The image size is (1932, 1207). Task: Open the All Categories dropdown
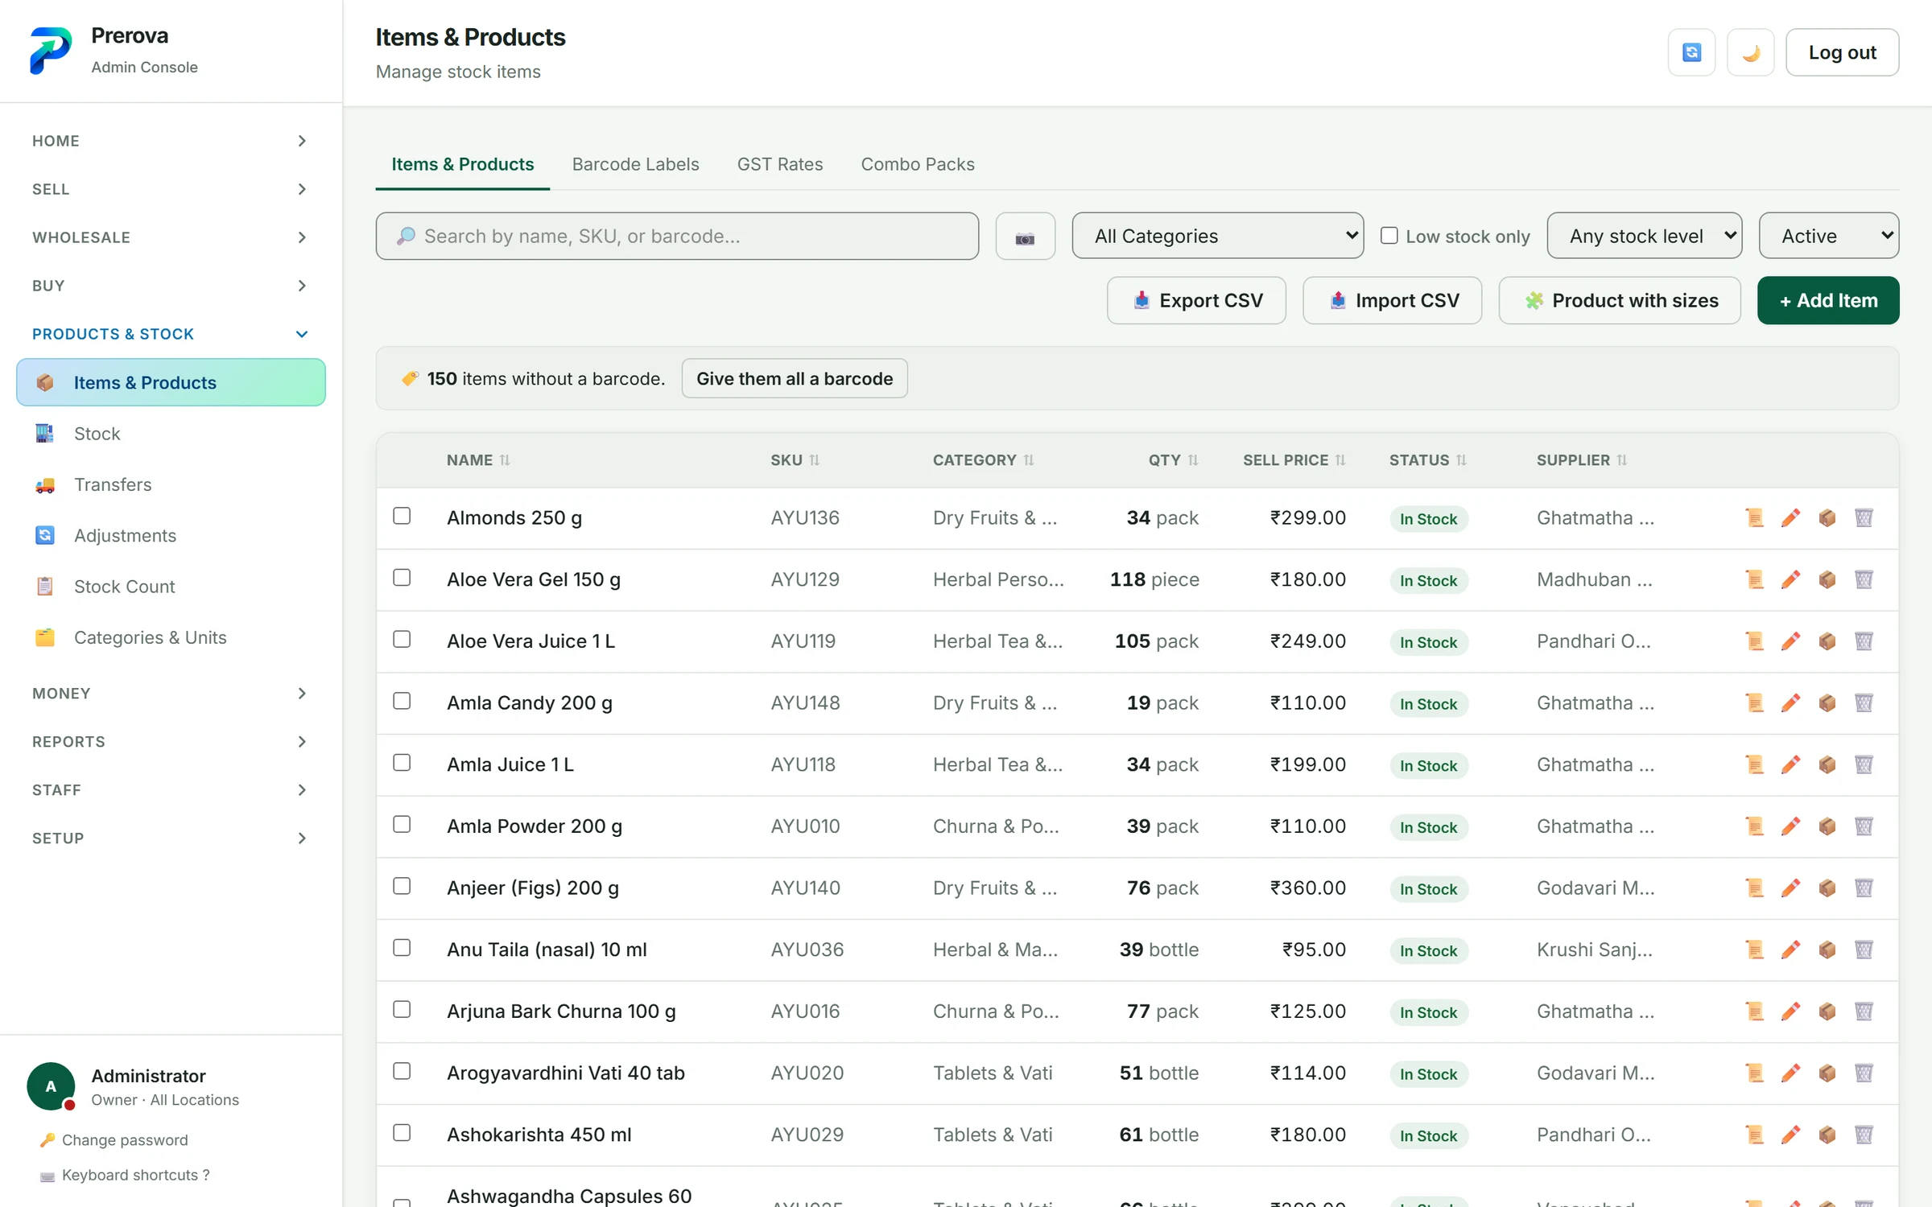click(x=1217, y=236)
